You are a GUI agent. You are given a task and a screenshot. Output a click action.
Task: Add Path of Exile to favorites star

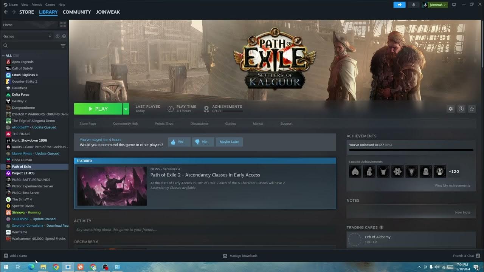click(472, 109)
